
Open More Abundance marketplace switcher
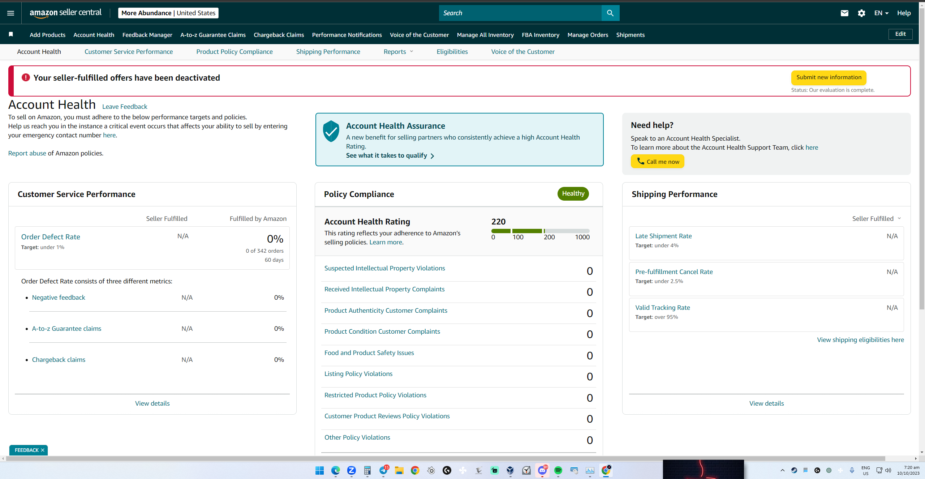pos(168,13)
